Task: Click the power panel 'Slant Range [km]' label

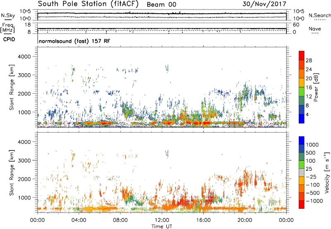Action: (x=12, y=87)
